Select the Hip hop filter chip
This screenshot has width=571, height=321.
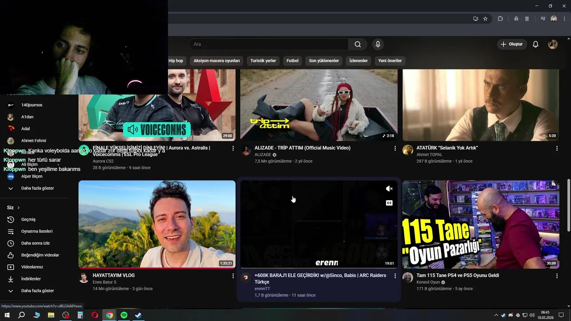point(176,61)
